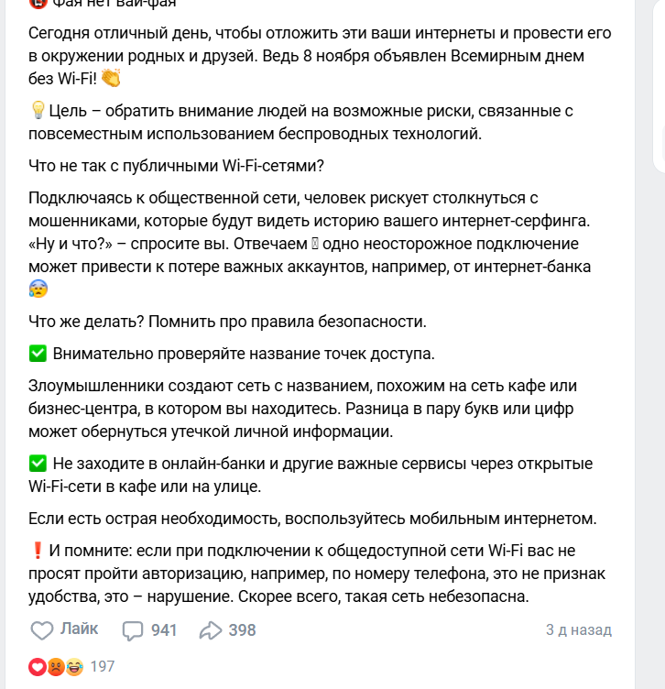Click the question Что не так с публичными Wi-Fi-сетями
The image size is (665, 689).
click(x=176, y=166)
